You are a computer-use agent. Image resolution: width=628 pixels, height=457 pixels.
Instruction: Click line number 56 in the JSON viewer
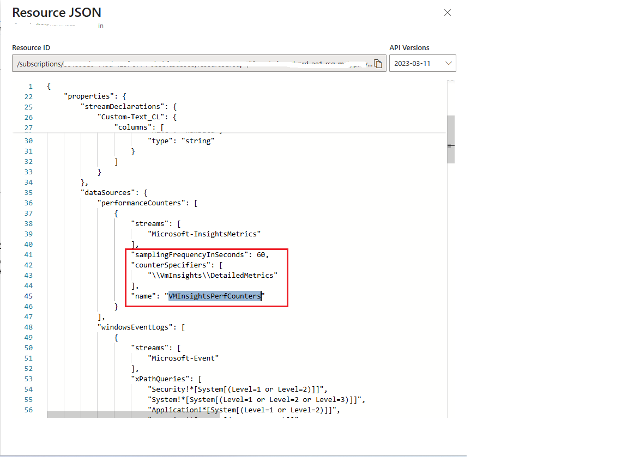(x=28, y=410)
